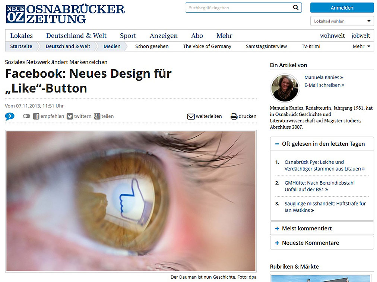Collapse Oft gelesen in den letzten Tagen
Screen dimensions: 377x282
point(322,144)
